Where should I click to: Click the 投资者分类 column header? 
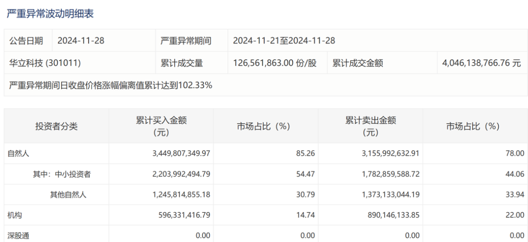click(57, 126)
